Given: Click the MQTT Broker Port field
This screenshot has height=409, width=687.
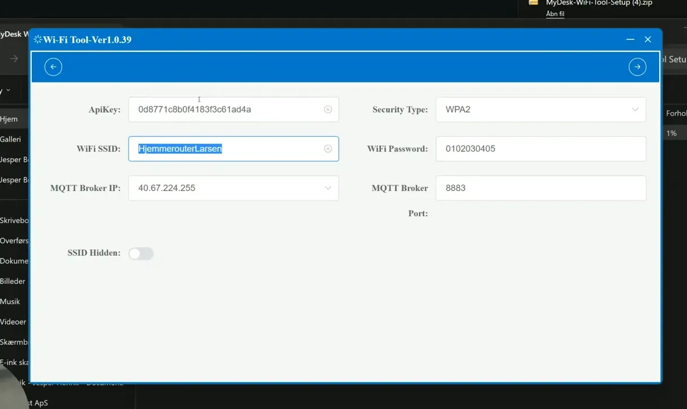Looking at the screenshot, I should click(541, 188).
